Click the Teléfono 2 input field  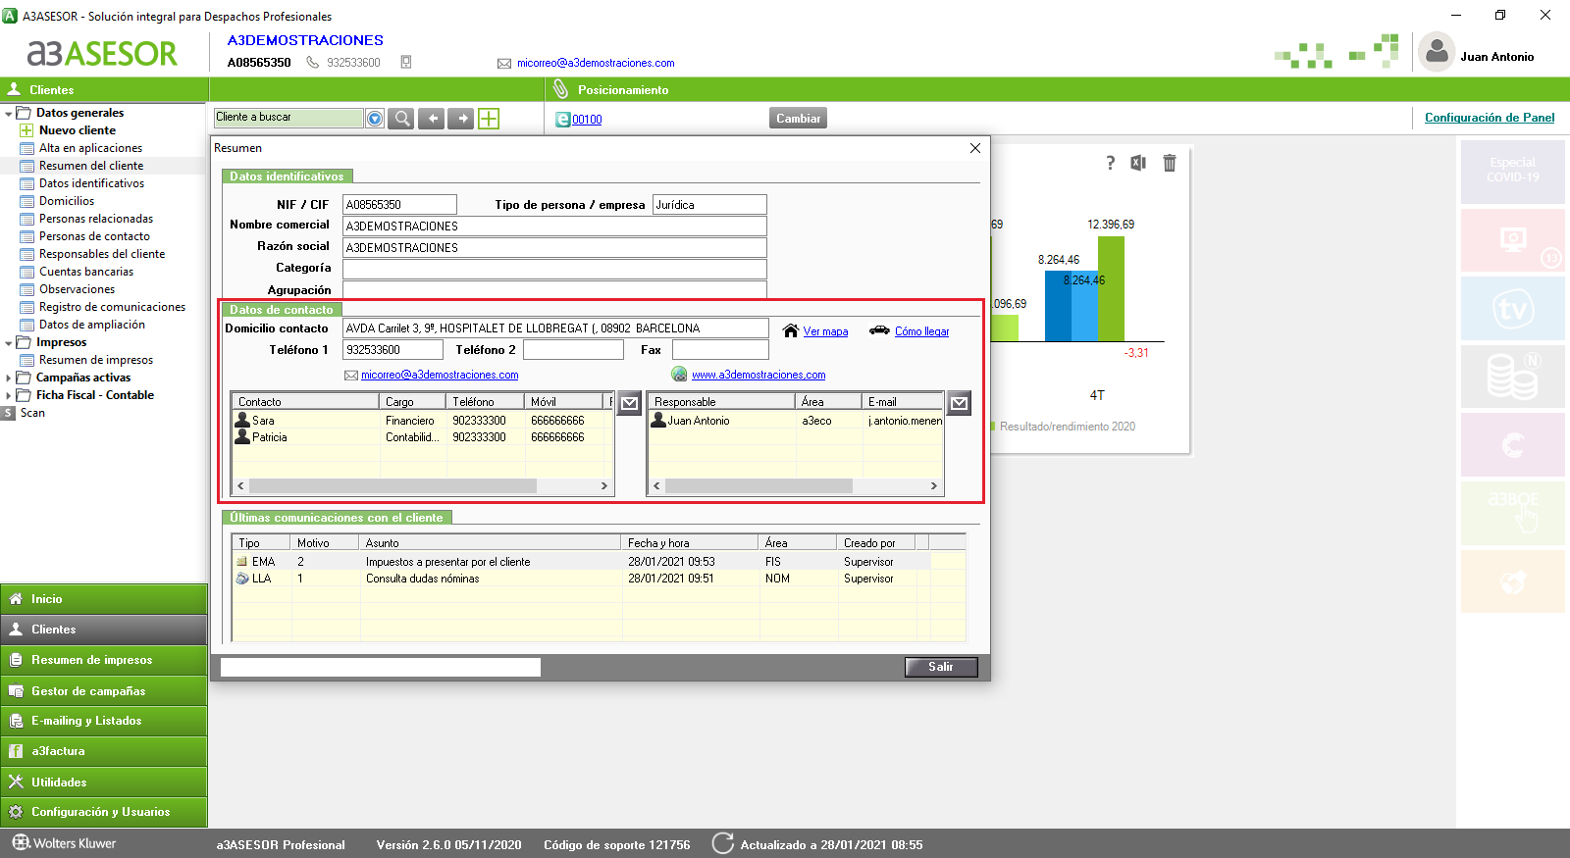tap(573, 350)
